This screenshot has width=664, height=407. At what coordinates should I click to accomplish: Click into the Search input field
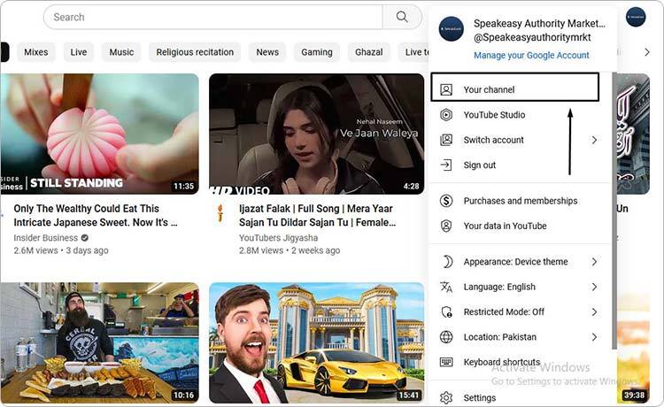pyautogui.click(x=213, y=17)
